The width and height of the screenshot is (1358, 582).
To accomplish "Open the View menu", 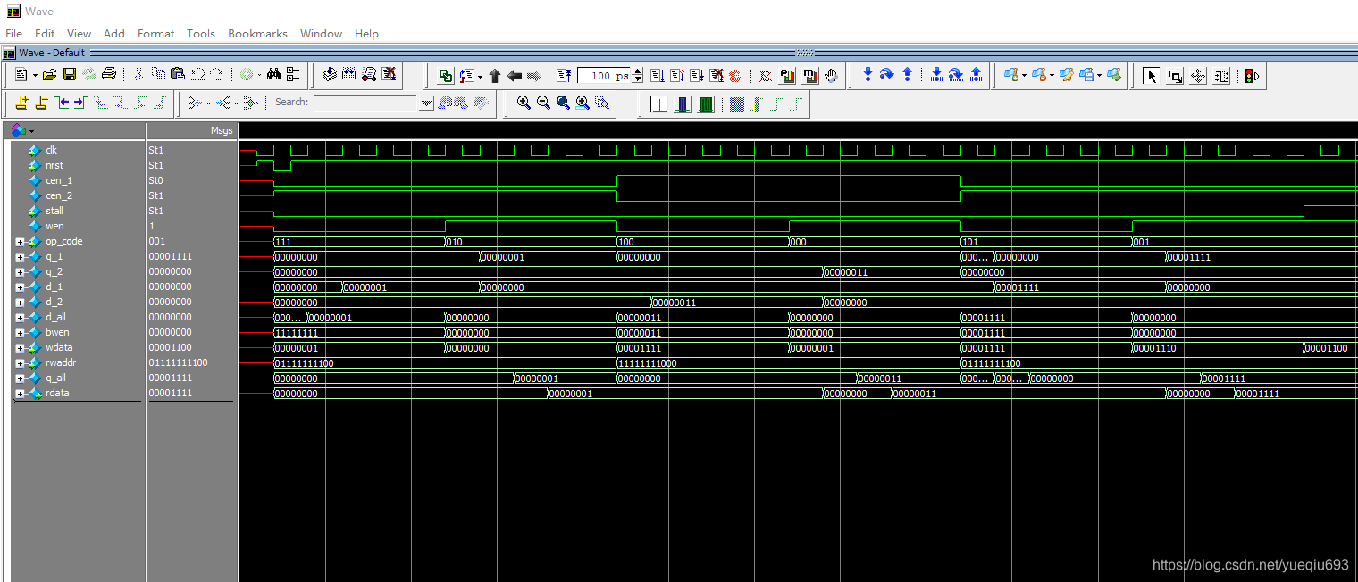I will tap(79, 33).
